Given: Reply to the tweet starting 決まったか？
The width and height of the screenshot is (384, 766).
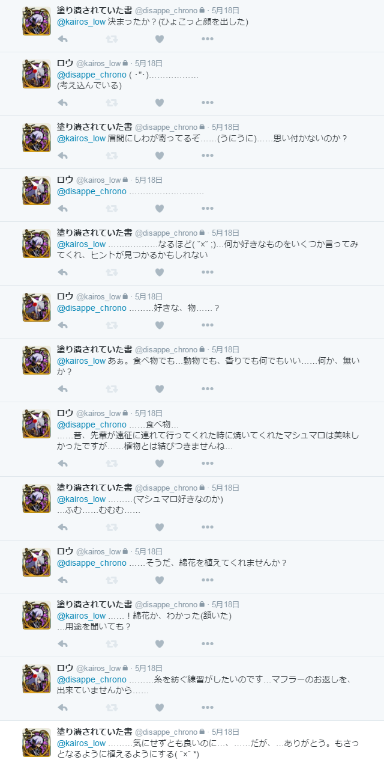Looking at the screenshot, I should [62, 39].
